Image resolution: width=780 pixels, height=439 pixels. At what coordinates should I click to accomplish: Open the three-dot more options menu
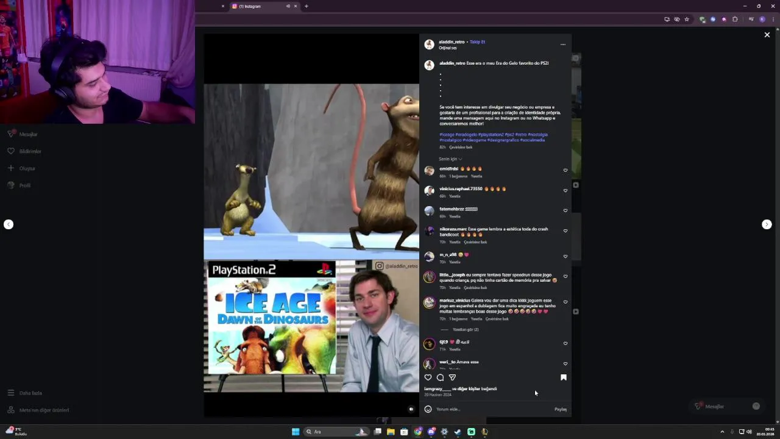(x=563, y=45)
